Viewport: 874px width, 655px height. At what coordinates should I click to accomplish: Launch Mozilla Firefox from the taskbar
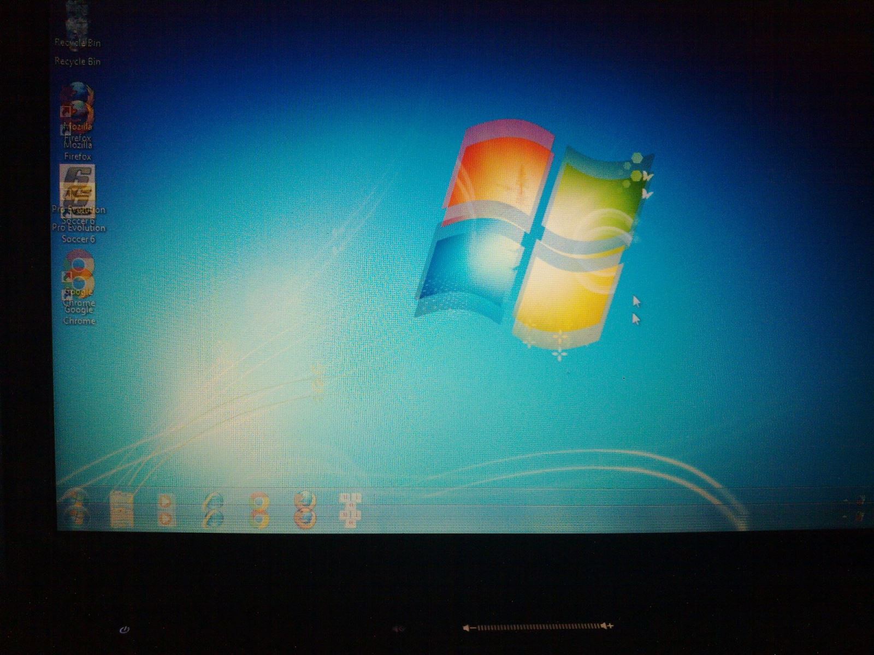coord(305,509)
